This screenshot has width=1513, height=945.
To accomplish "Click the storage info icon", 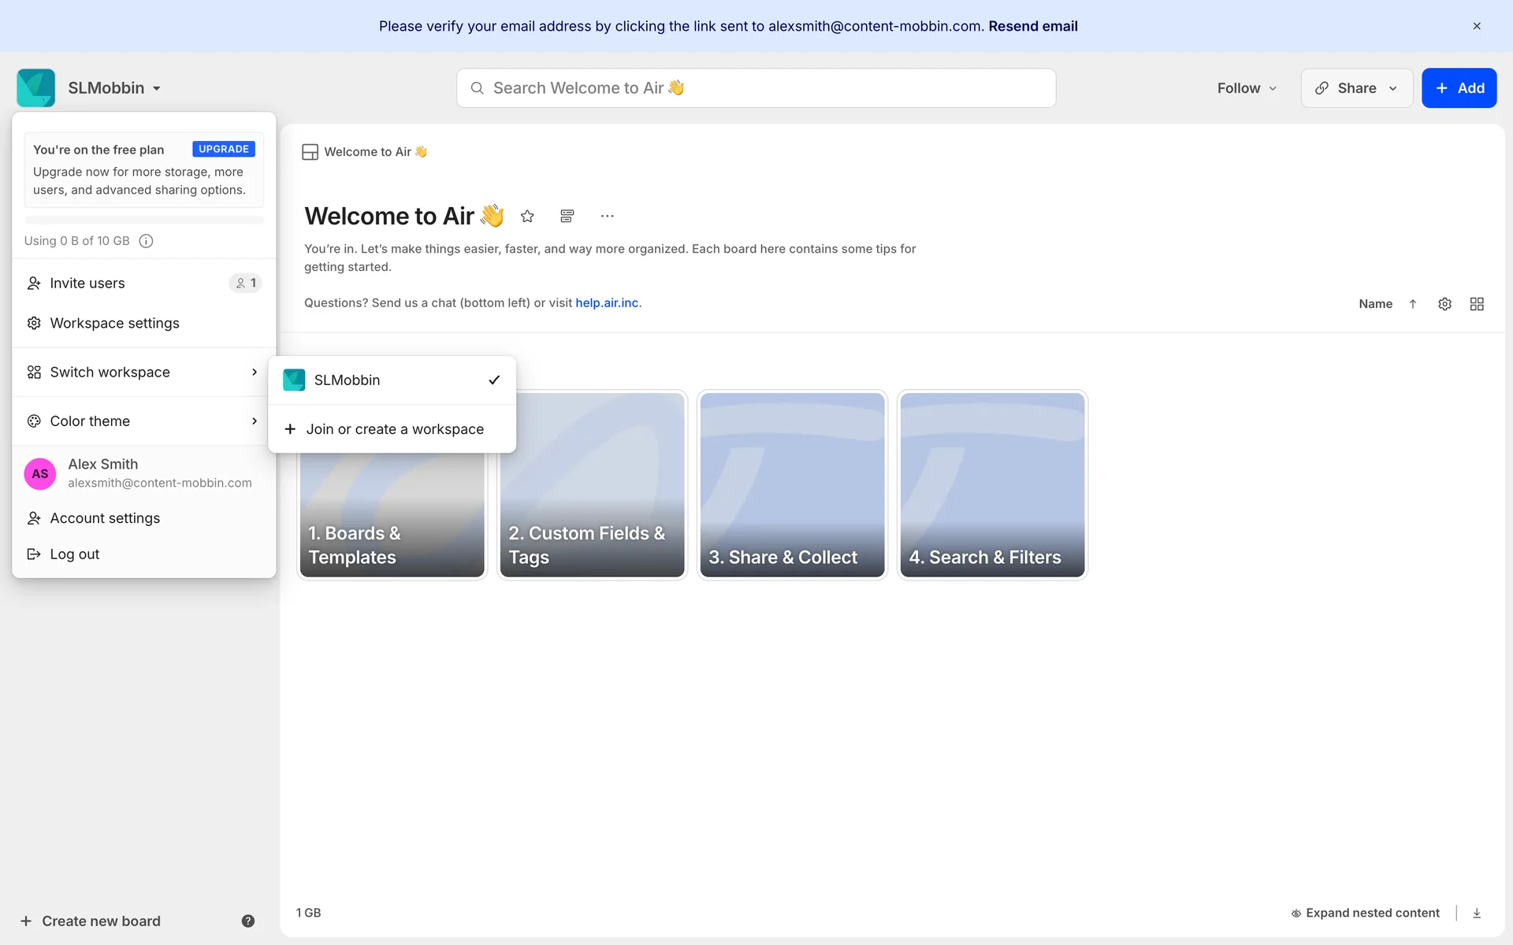I will [146, 241].
